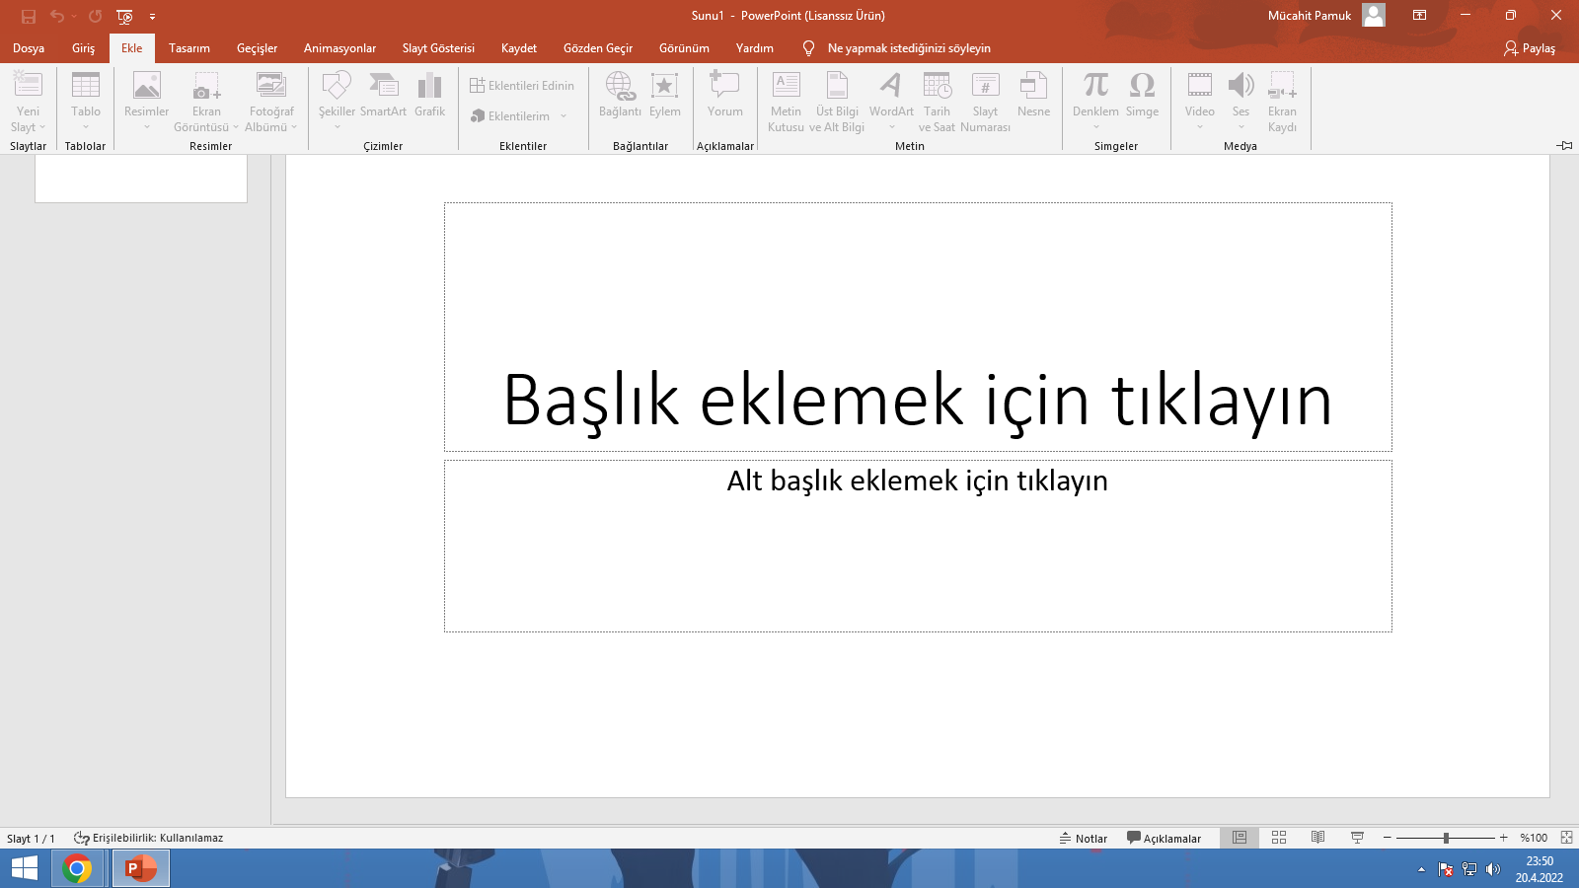The image size is (1579, 888).
Task: Insert a Metin Kutusu text box
Action: tap(787, 87)
